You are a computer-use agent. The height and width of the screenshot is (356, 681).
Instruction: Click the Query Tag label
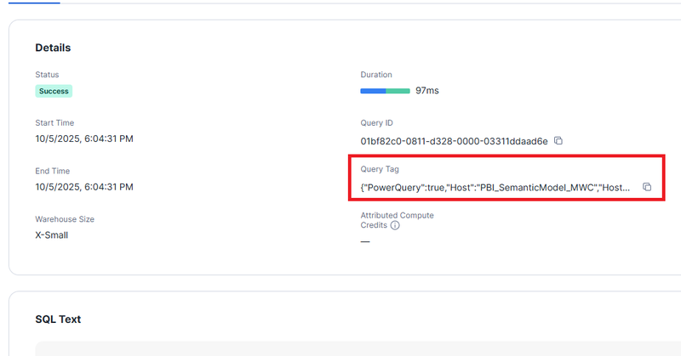(380, 169)
